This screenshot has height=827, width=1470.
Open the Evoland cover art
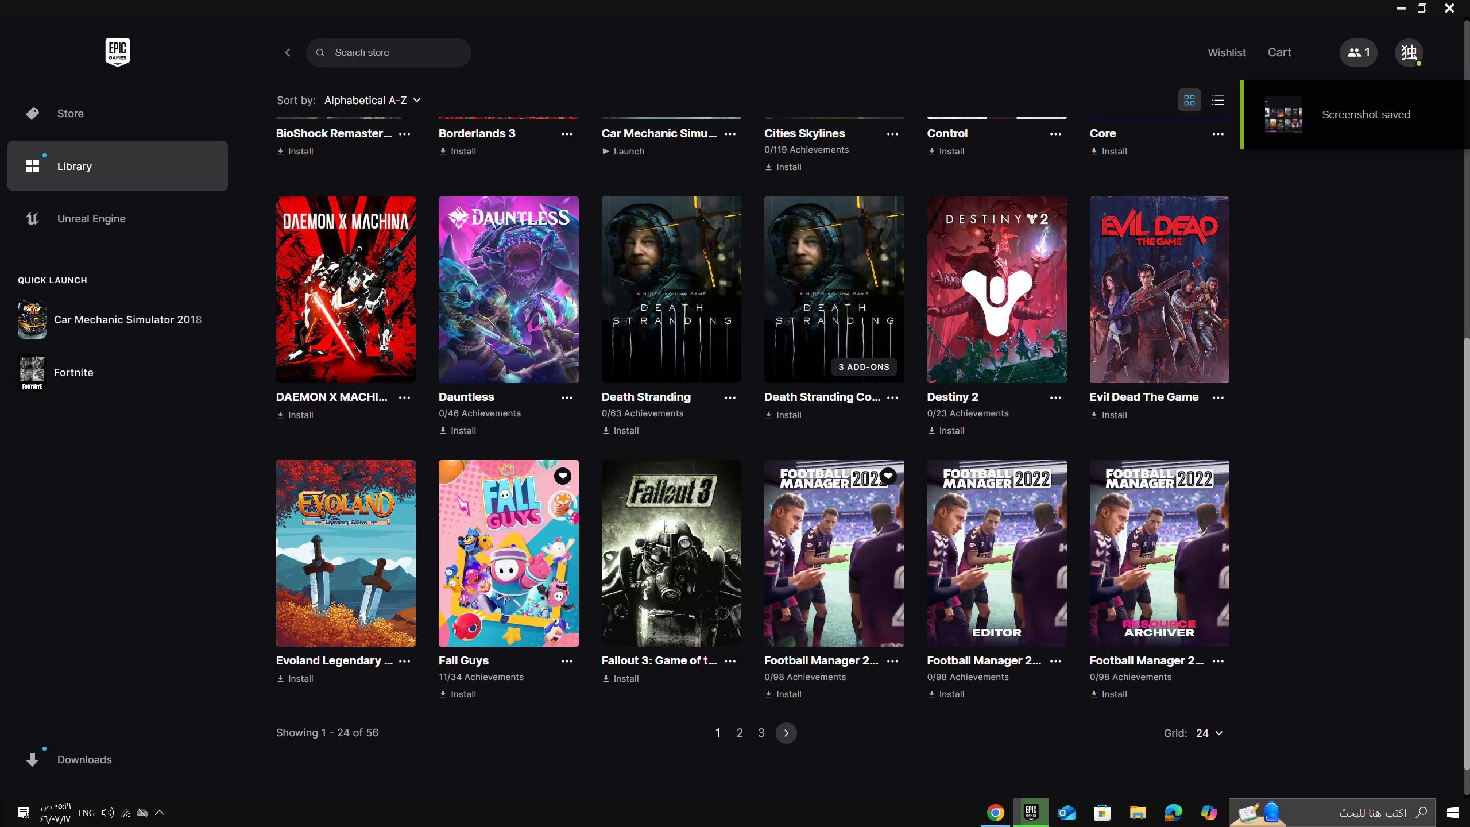tap(346, 553)
